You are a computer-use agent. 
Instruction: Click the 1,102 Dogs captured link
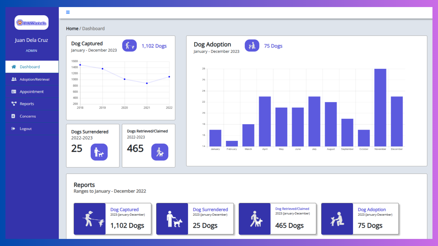[x=154, y=46]
